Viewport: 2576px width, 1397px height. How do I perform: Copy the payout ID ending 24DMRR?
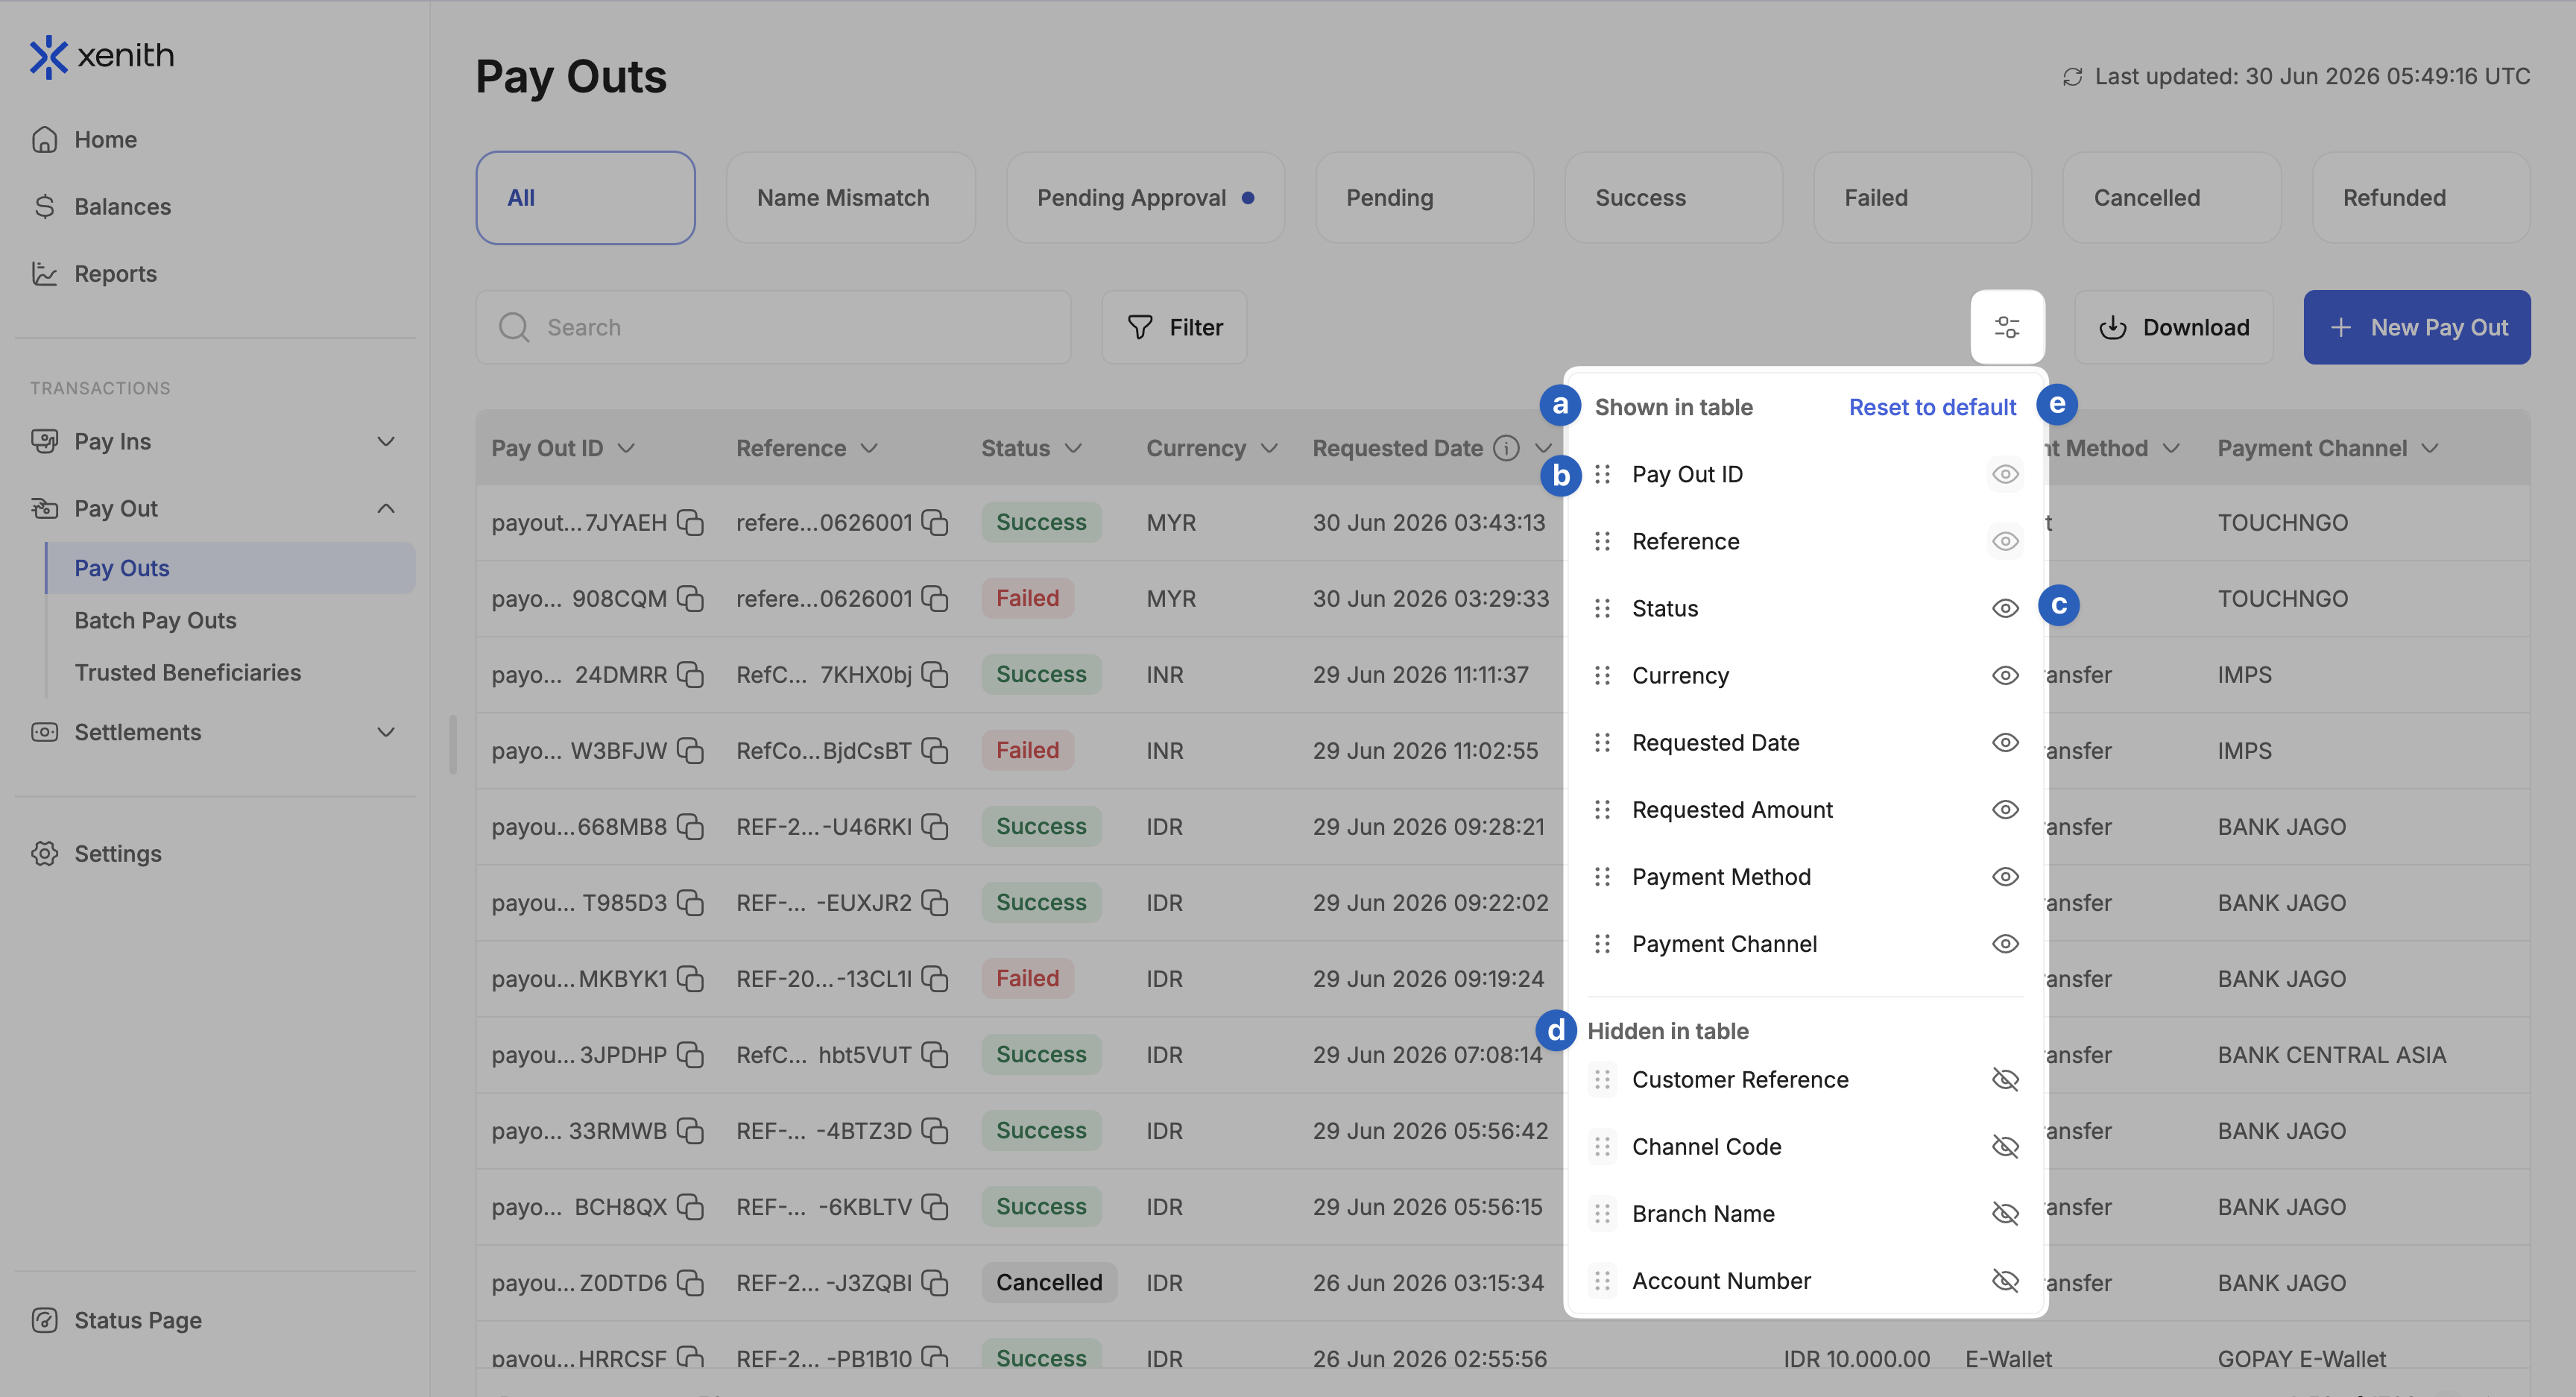coord(690,674)
